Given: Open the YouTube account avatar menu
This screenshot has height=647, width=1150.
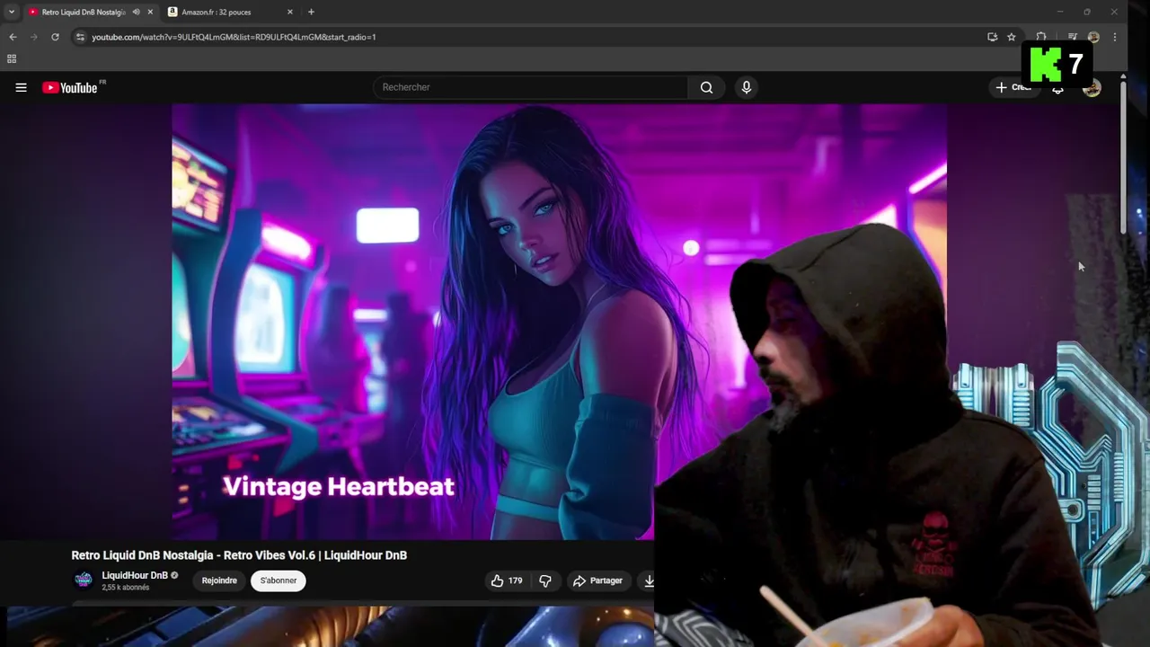Looking at the screenshot, I should [x=1092, y=87].
